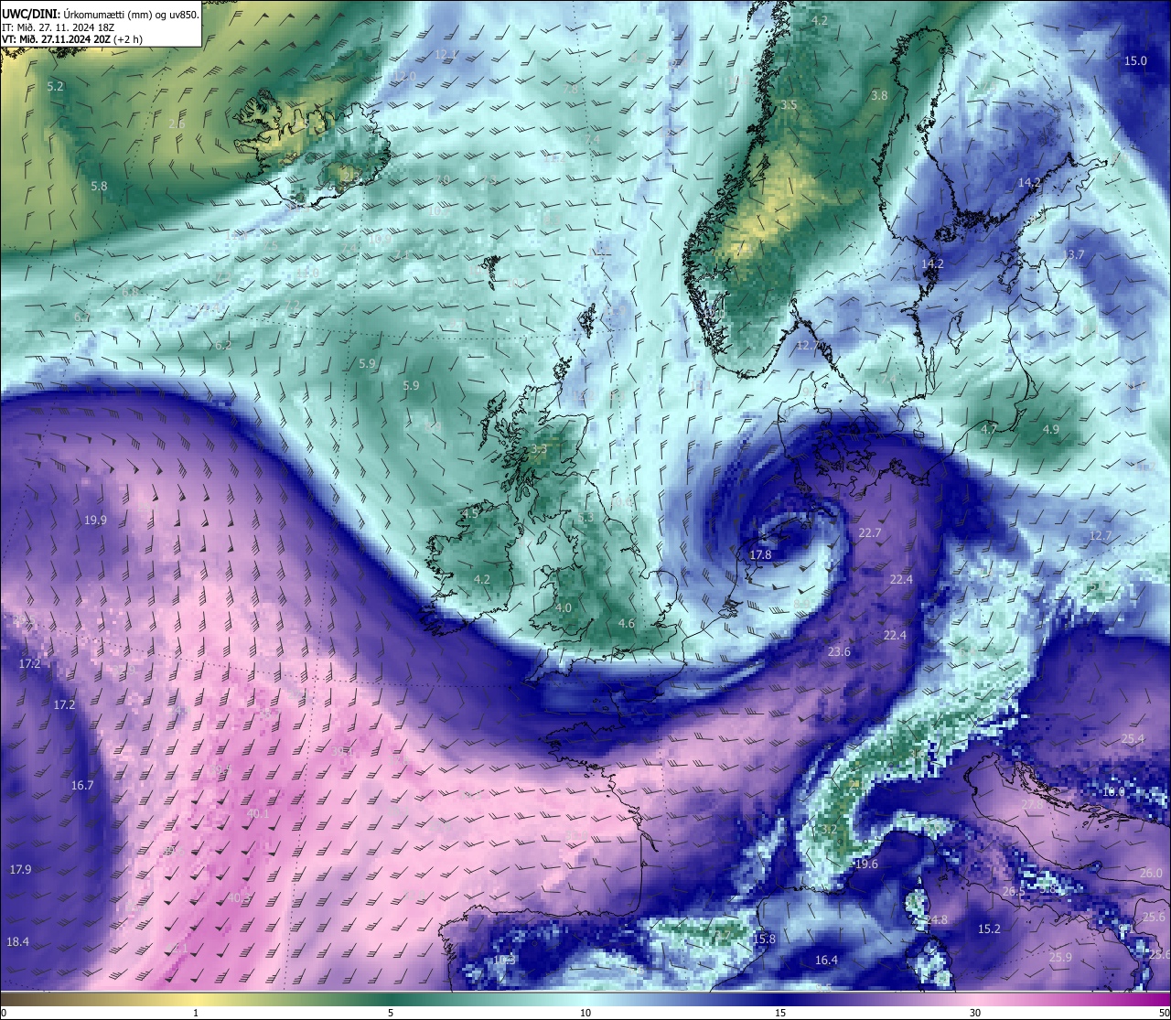Click the '17.8' value at the low centre
1171x1020 pixels.
[x=760, y=554]
